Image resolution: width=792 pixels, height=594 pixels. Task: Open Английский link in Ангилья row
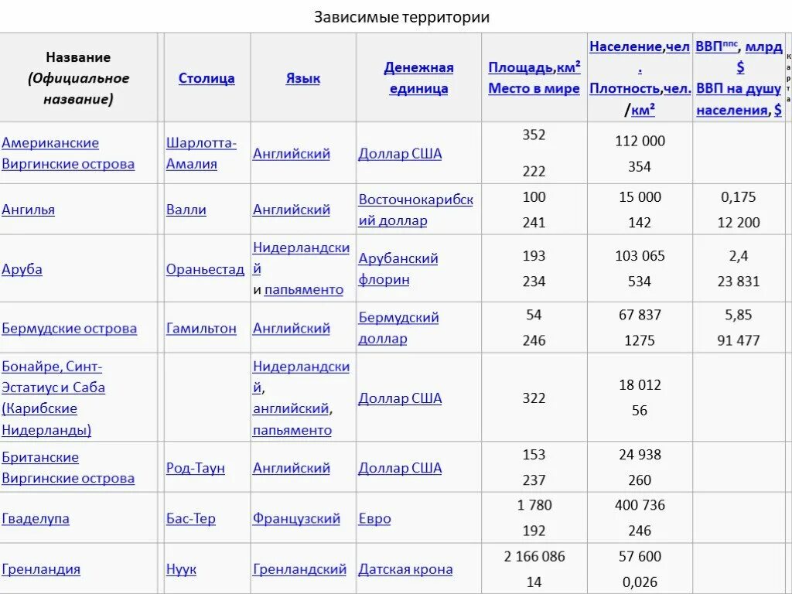coord(292,209)
